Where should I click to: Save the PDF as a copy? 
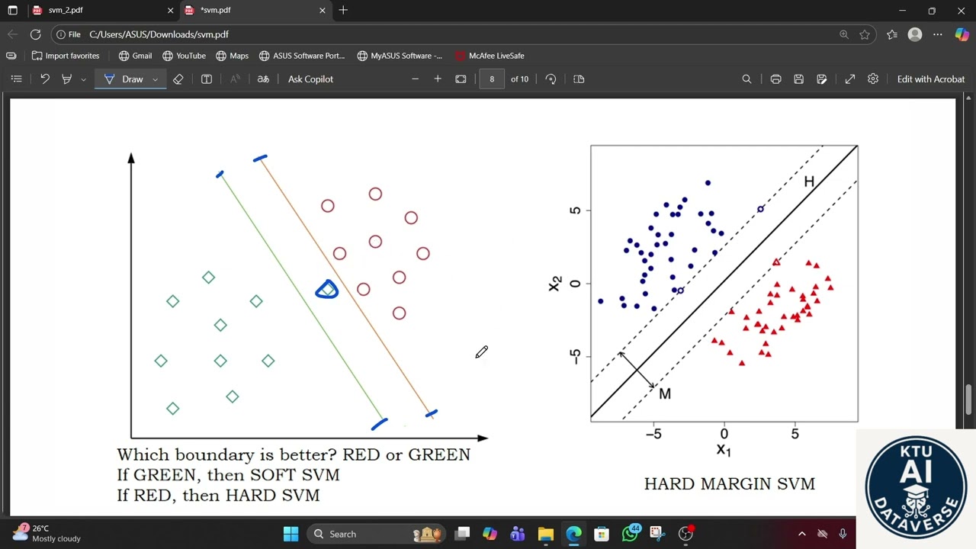pyautogui.click(x=821, y=79)
